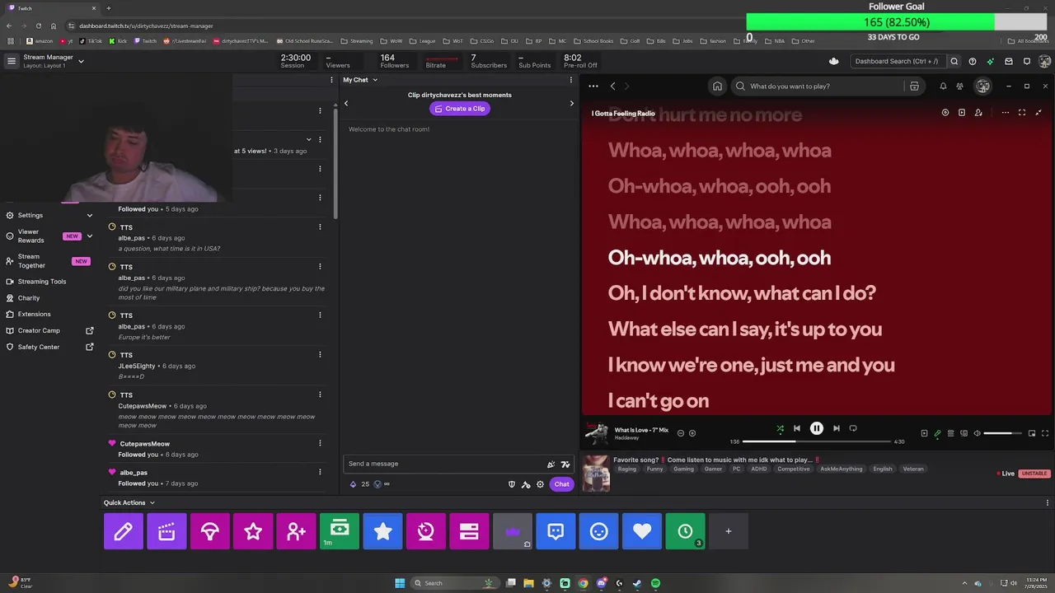Toggle Spotify lyrics microphone button
This screenshot has height=593, width=1055.
pos(937,433)
